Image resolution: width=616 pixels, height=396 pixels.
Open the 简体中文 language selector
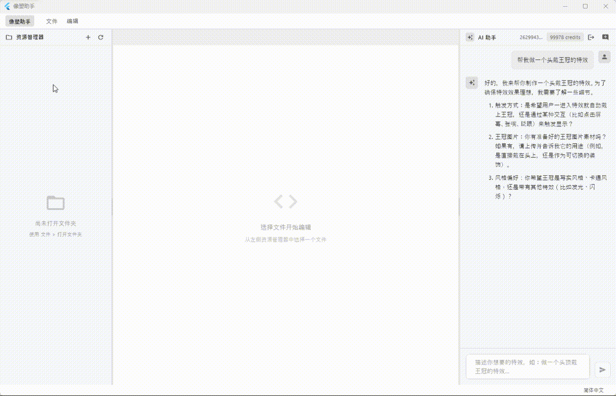(593, 390)
